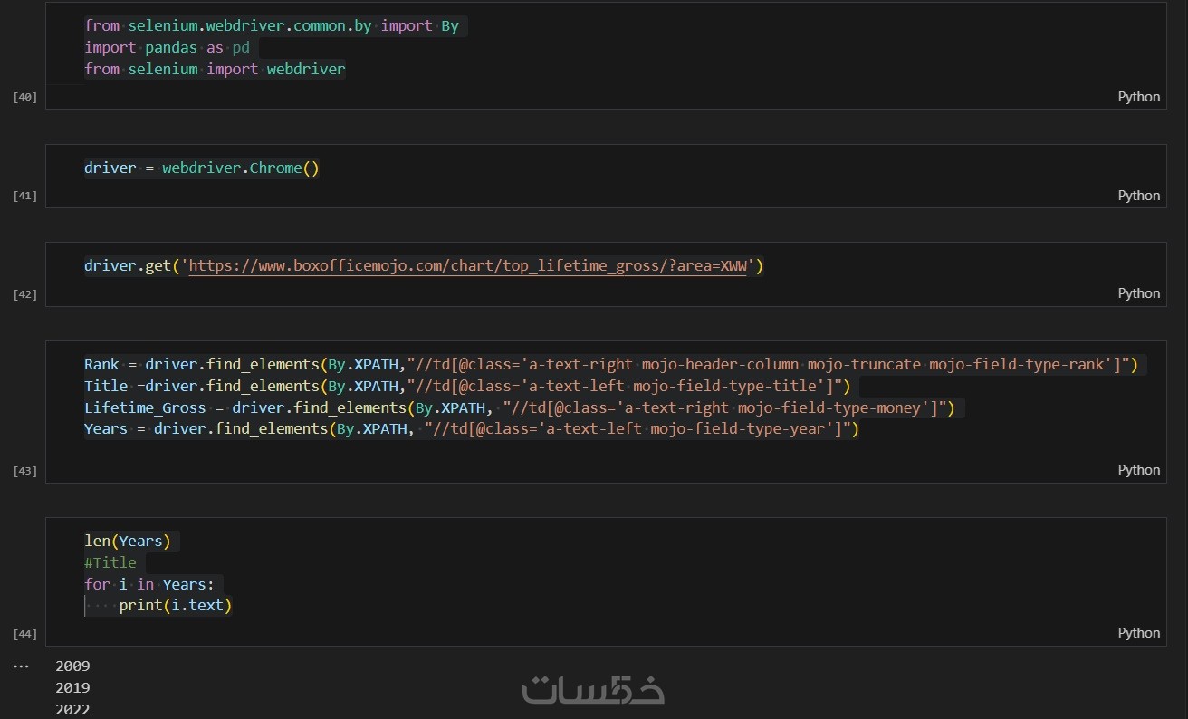Select Python language label on find_elements cell
Screen dimensions: 1188x719
click(x=1138, y=470)
